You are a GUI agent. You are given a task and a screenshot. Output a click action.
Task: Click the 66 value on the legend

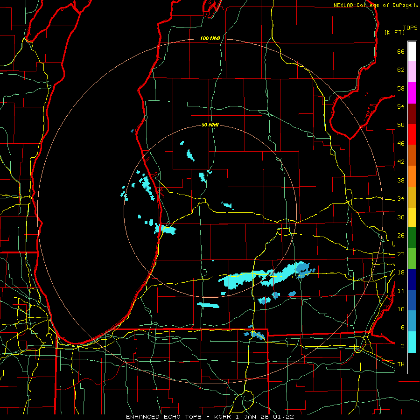coord(401,51)
